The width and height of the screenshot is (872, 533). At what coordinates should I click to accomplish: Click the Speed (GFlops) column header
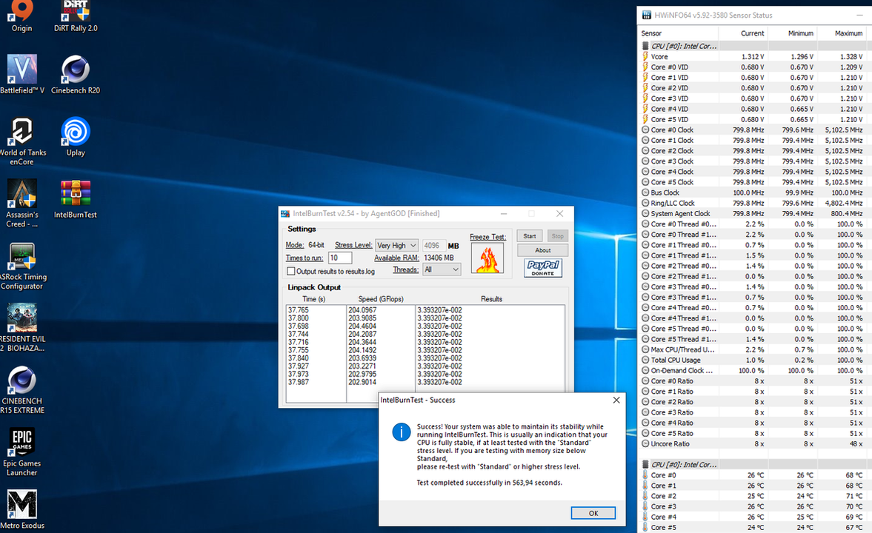point(381,299)
